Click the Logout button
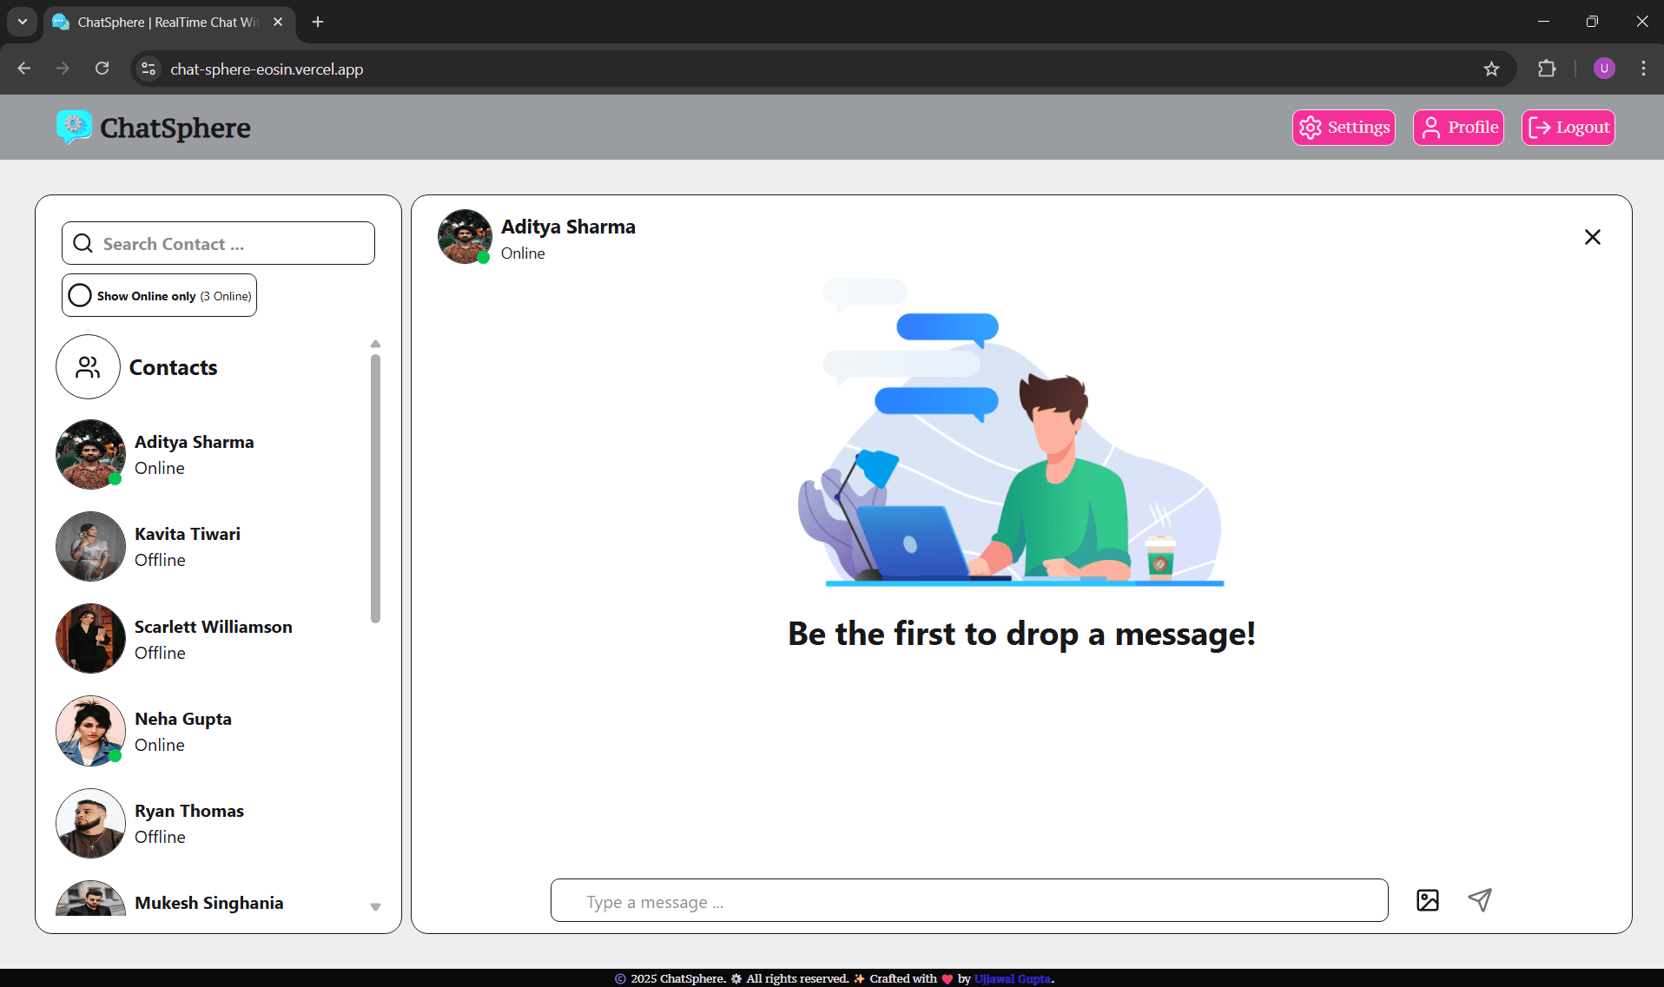Viewport: 1664px width, 987px height. [1568, 127]
